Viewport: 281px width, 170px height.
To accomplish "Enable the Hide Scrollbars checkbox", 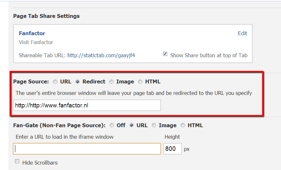I will pyautogui.click(x=17, y=161).
